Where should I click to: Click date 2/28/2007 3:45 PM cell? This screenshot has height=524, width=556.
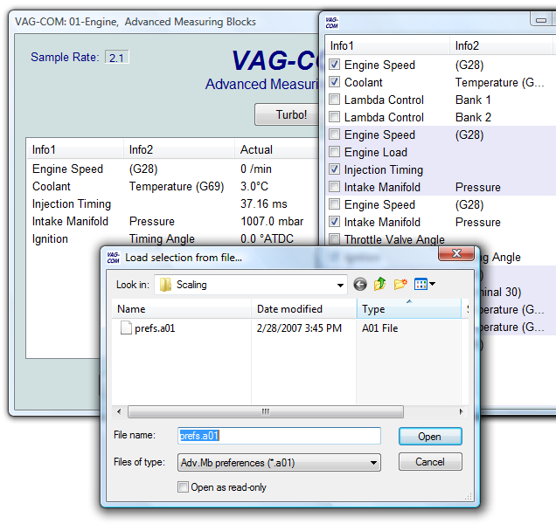[x=299, y=328]
